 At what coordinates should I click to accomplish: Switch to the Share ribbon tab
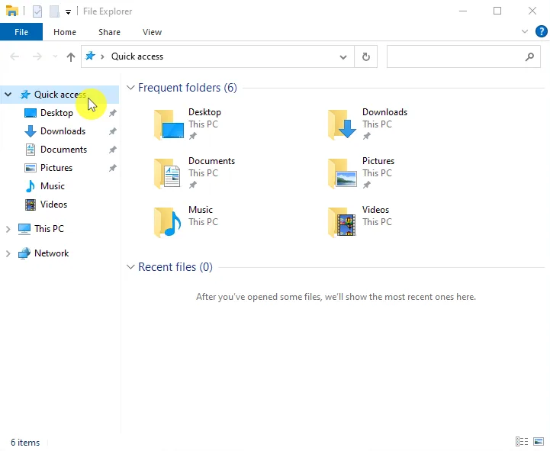[109, 32]
